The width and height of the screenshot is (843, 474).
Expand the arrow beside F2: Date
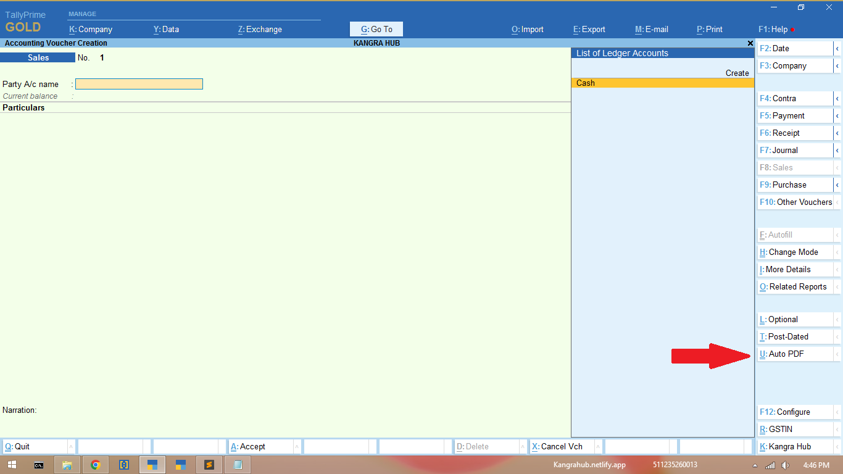[x=837, y=49]
